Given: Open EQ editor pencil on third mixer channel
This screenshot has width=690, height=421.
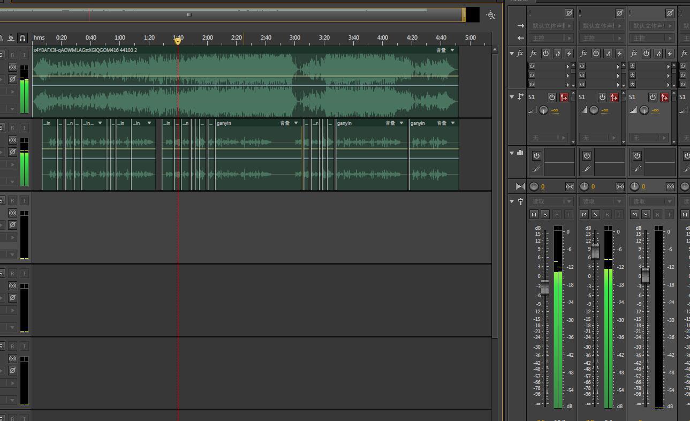Looking at the screenshot, I should [637, 169].
